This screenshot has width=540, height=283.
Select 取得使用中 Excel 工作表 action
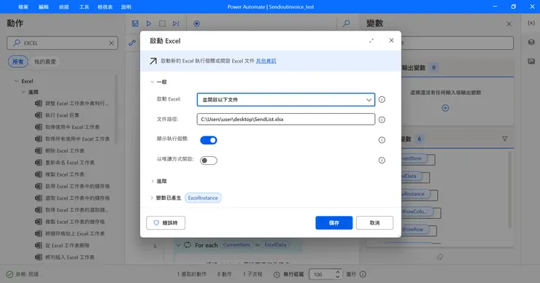[x=72, y=127]
